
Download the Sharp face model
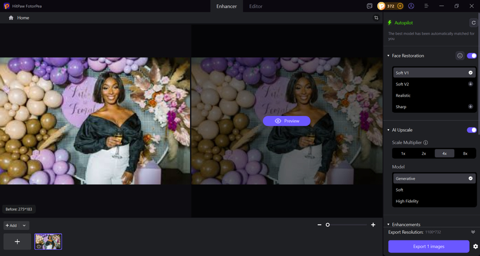pos(470,107)
